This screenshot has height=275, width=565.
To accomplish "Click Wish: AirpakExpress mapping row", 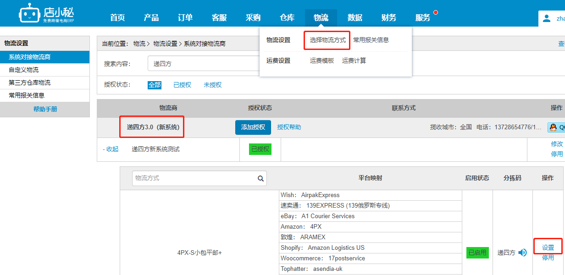I will tap(371, 195).
